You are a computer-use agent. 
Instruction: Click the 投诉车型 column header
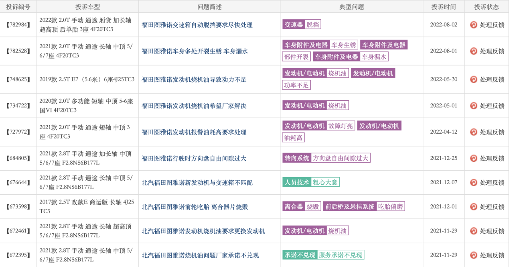(88, 7)
